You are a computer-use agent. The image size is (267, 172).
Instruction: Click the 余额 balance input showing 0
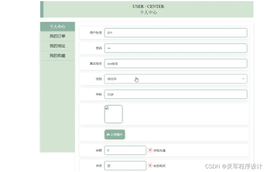[125, 150]
